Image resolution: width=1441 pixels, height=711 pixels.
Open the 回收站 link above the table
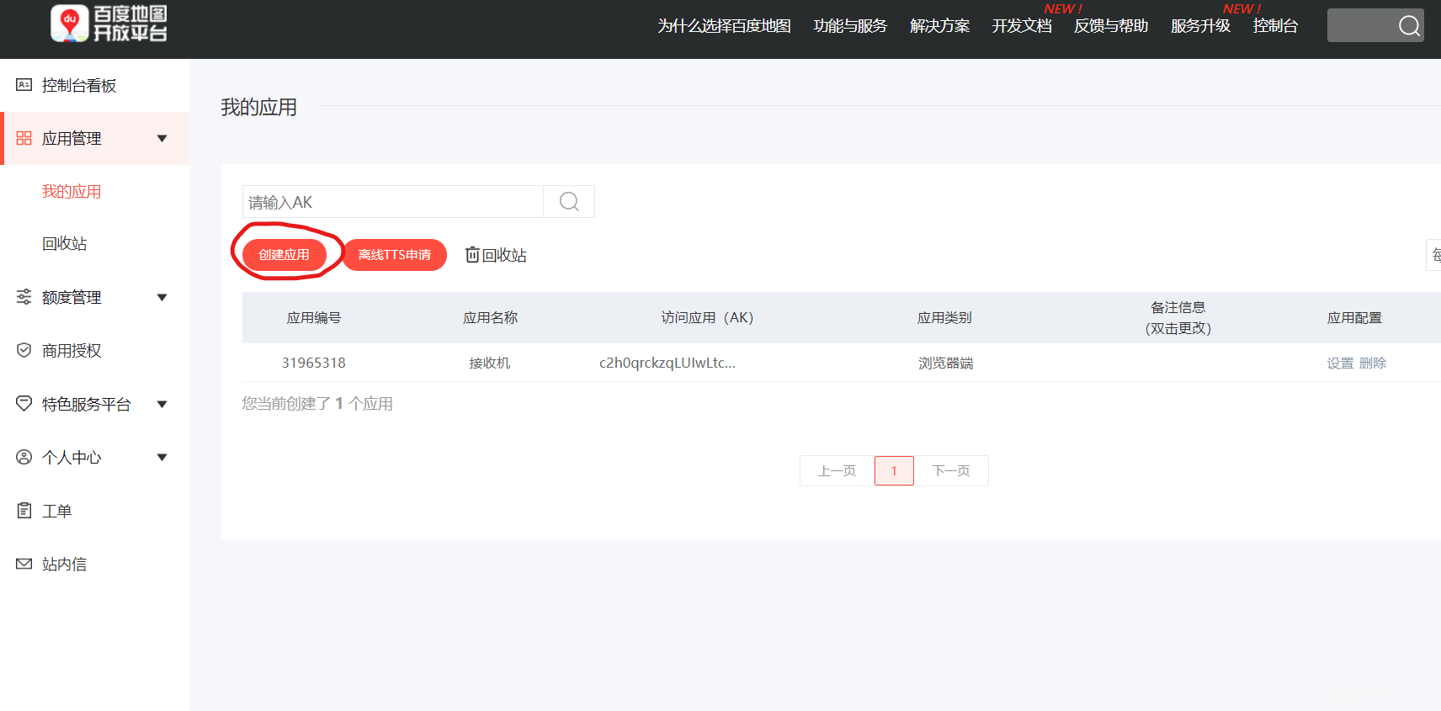[504, 255]
